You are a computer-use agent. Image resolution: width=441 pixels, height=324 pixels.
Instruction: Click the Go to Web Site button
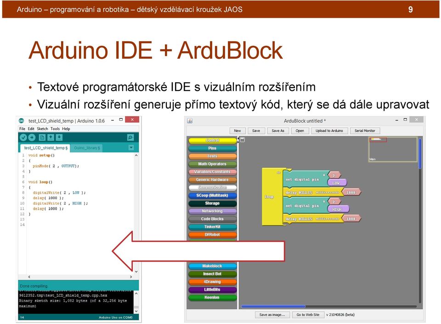click(x=308, y=315)
